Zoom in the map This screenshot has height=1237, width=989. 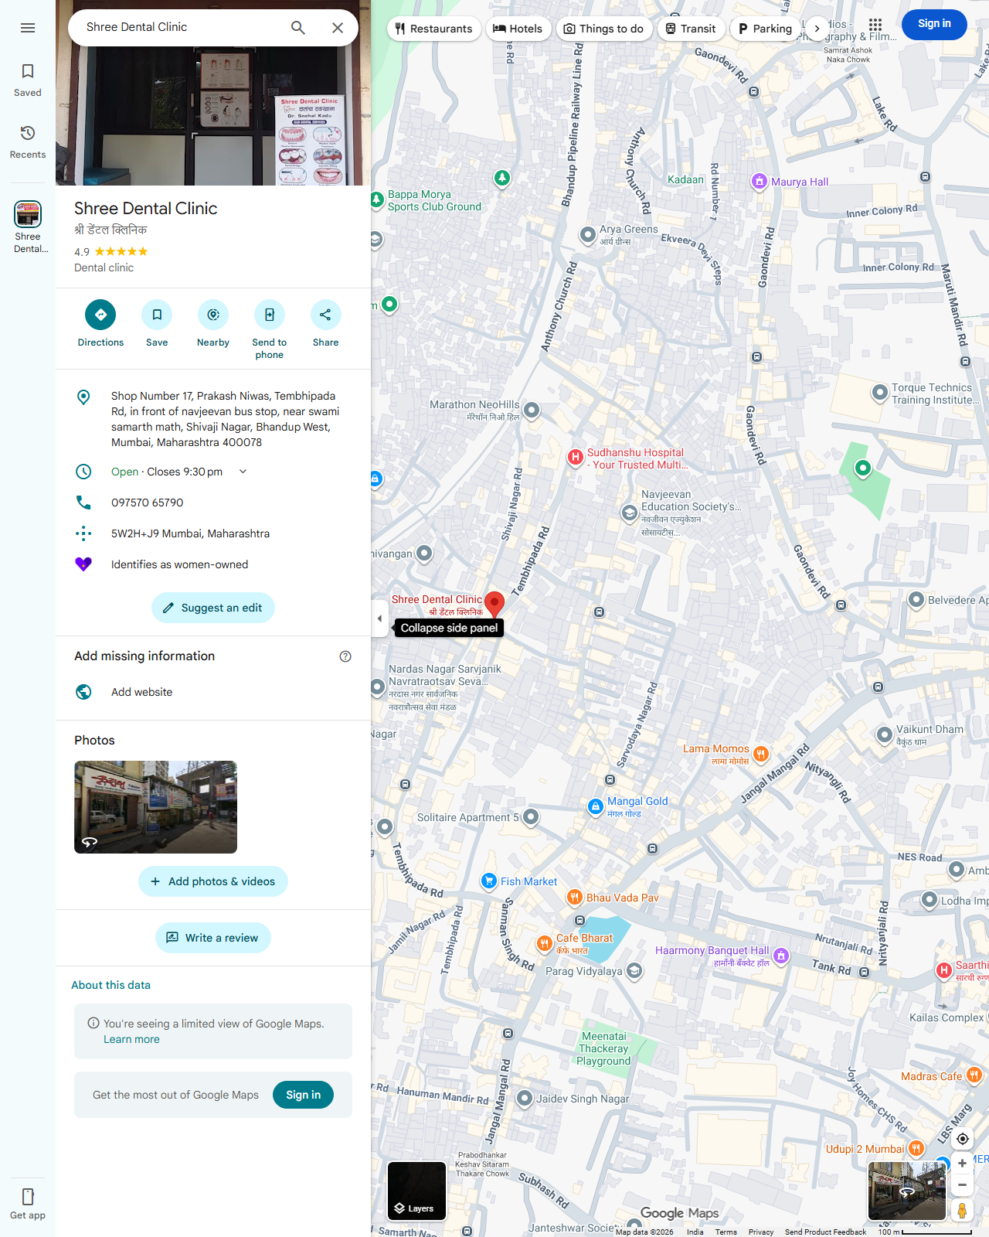tap(962, 1164)
